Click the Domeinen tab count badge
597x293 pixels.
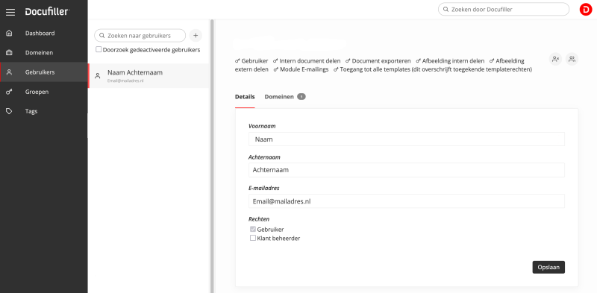[x=301, y=97]
